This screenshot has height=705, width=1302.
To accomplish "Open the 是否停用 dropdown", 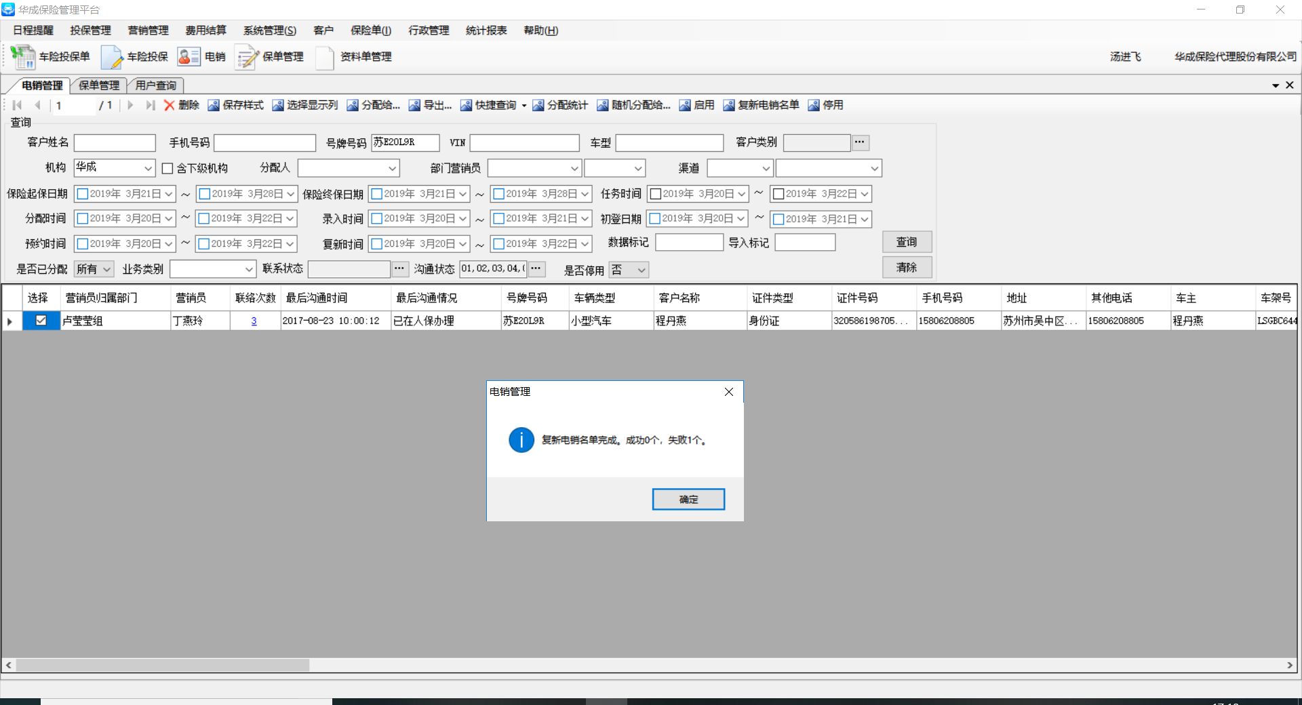I will click(x=641, y=270).
